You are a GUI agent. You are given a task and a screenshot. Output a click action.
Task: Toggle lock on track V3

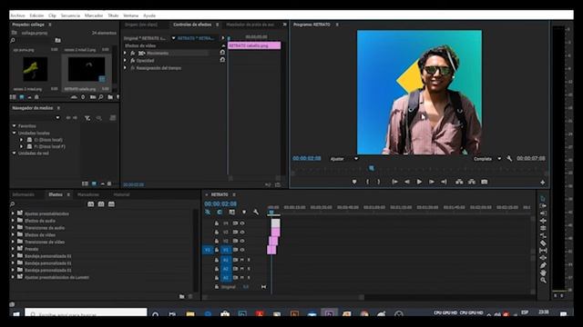click(217, 233)
